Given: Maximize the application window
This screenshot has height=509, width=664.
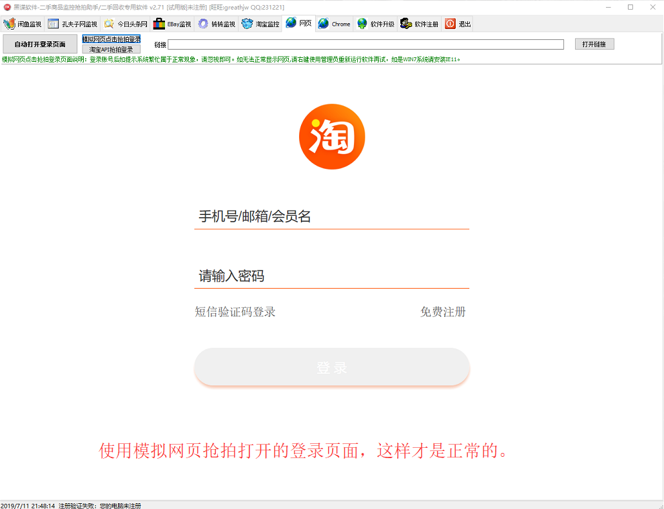Looking at the screenshot, I should [630, 7].
